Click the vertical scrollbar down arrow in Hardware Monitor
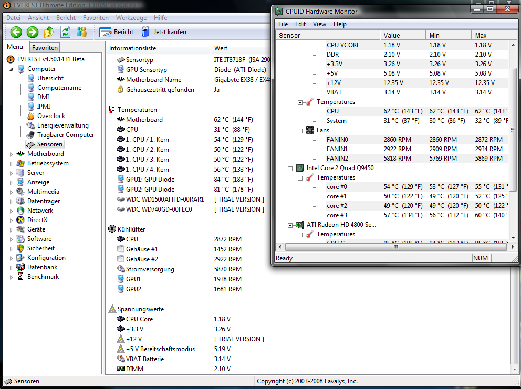The width and height of the screenshot is (521, 389). (x=513, y=238)
